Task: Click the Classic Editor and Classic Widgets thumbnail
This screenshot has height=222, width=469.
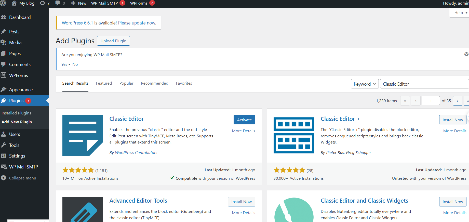Action: tap(294, 210)
